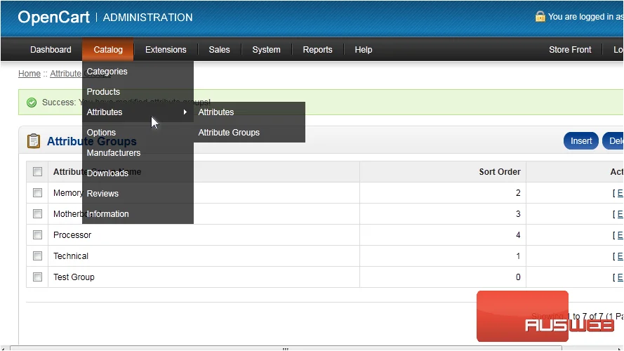
Task: Select Attributes entry in Catalog dropdown
Action: click(138, 112)
